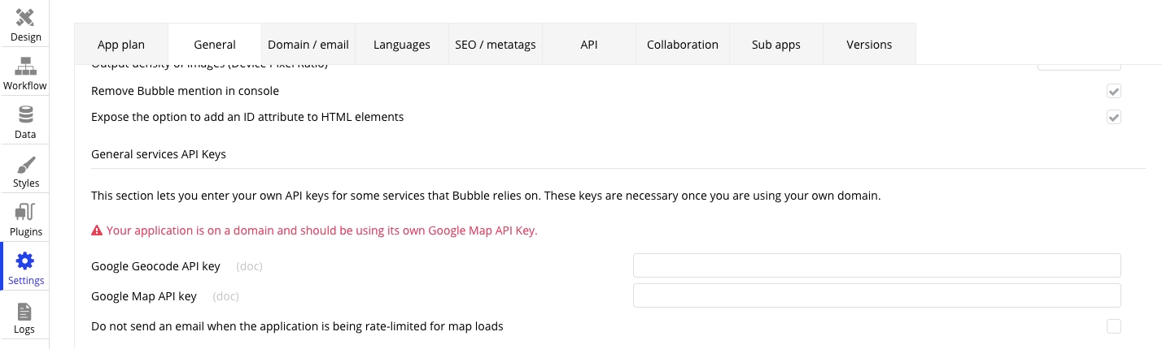The height and width of the screenshot is (349, 1162).
Task: Click the Google Geocode API key field
Action: [876, 265]
